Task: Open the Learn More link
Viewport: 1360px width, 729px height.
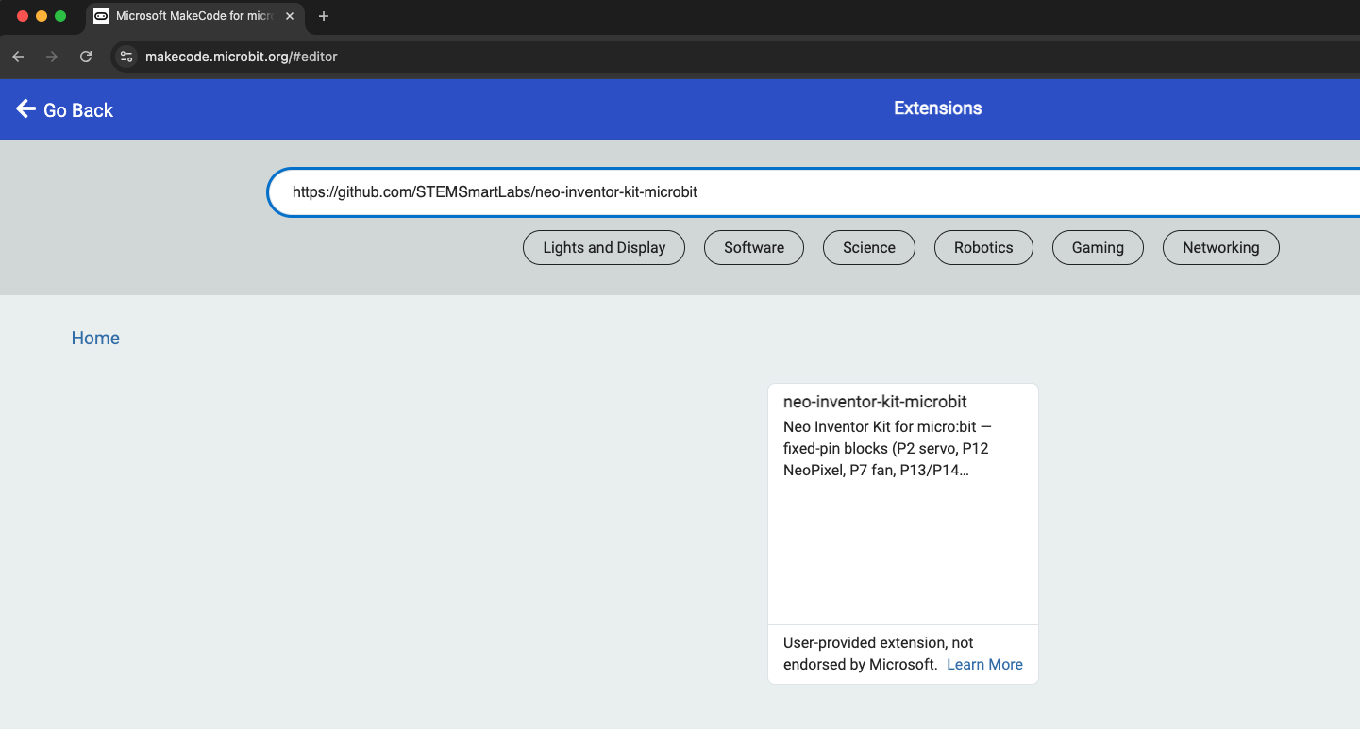Action: (x=984, y=664)
